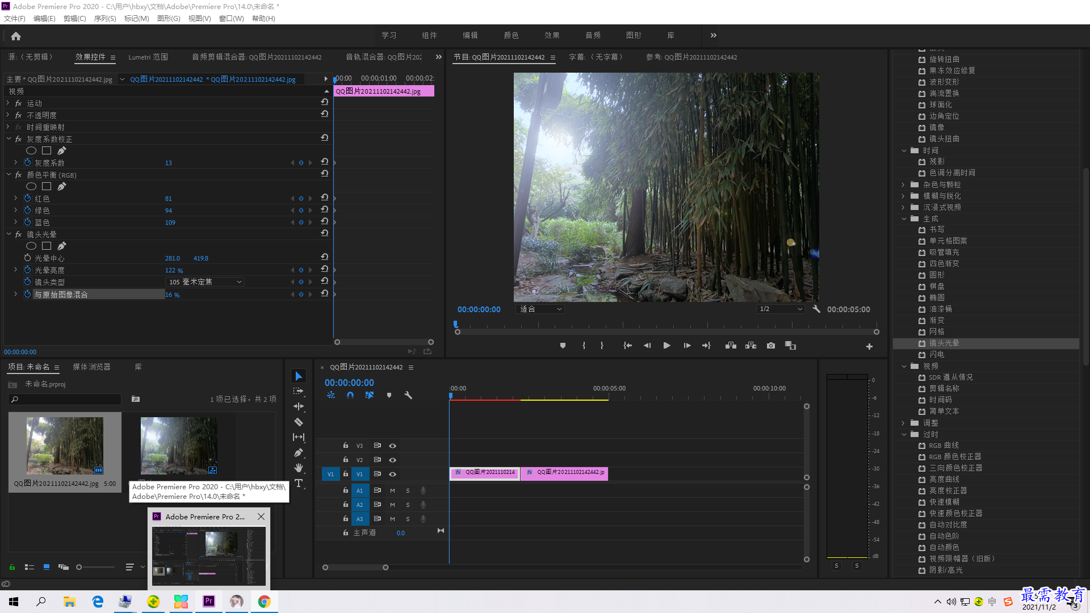
Task: Toggle V3 track visibility eye
Action: [x=392, y=446]
